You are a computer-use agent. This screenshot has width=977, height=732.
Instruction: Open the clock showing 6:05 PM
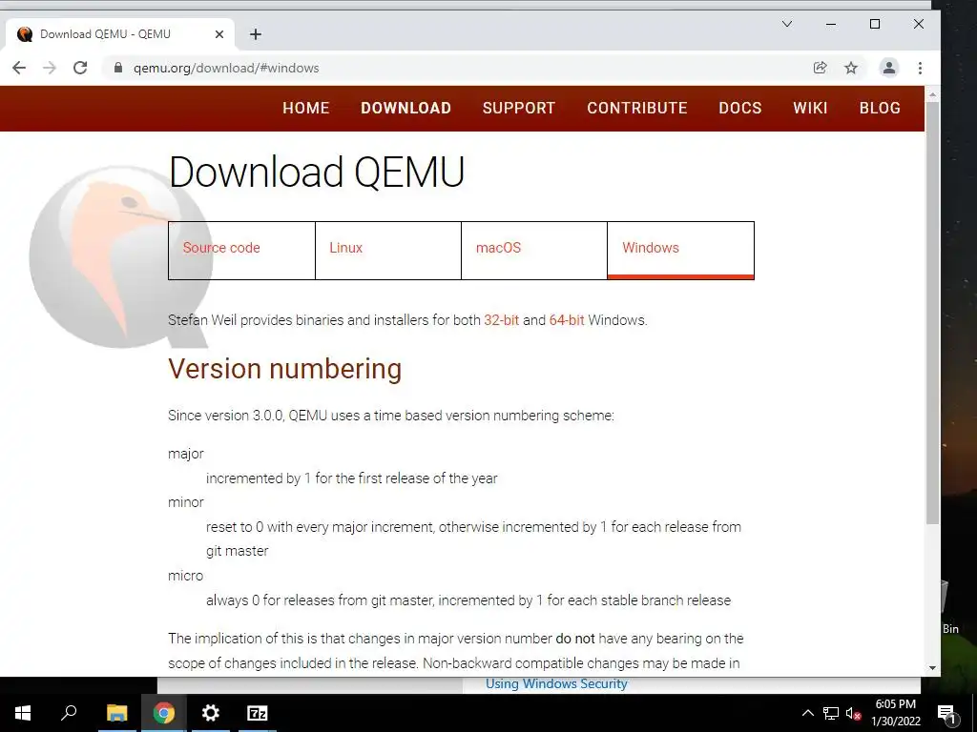[x=895, y=713]
